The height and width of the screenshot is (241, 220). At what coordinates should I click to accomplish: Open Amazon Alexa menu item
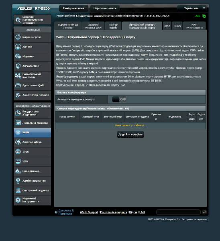pyautogui.click(x=33, y=142)
